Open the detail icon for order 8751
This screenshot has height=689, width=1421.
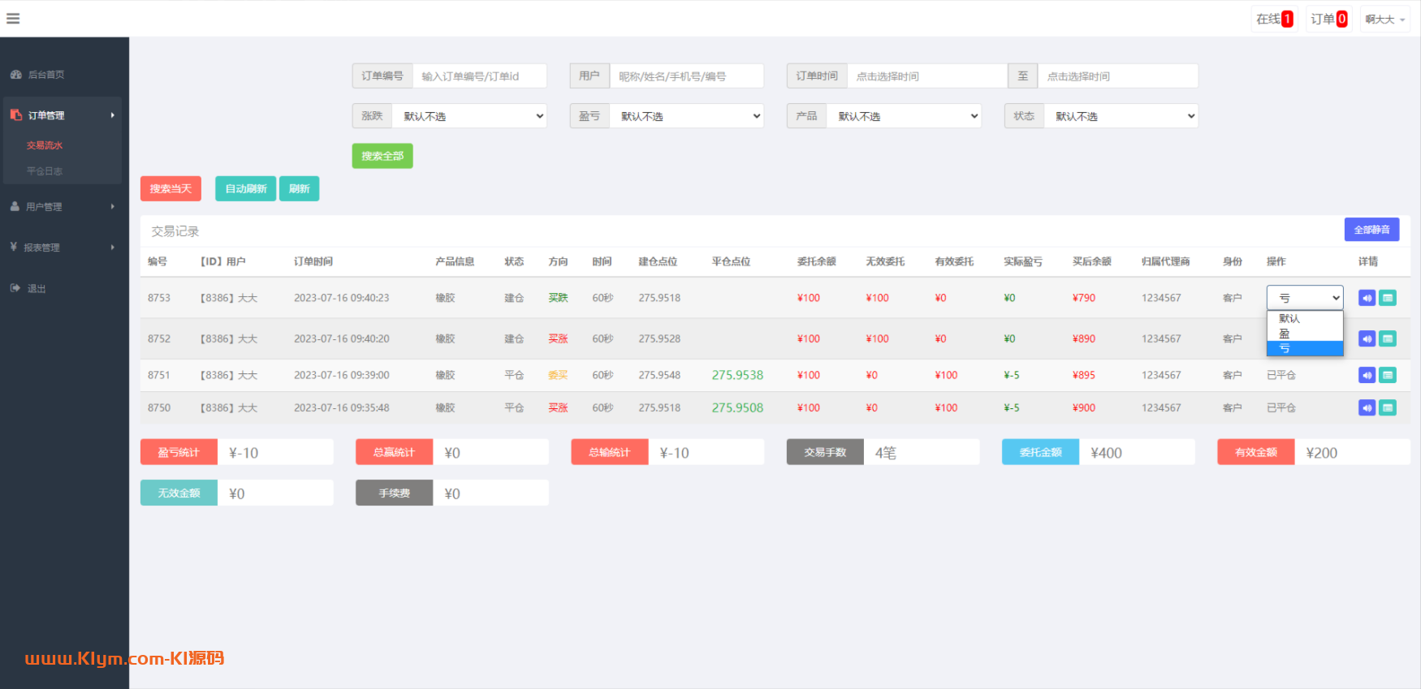[x=1389, y=375]
